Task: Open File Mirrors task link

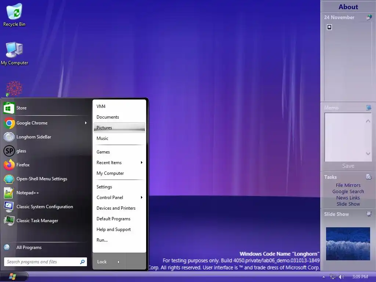Action: click(x=348, y=185)
